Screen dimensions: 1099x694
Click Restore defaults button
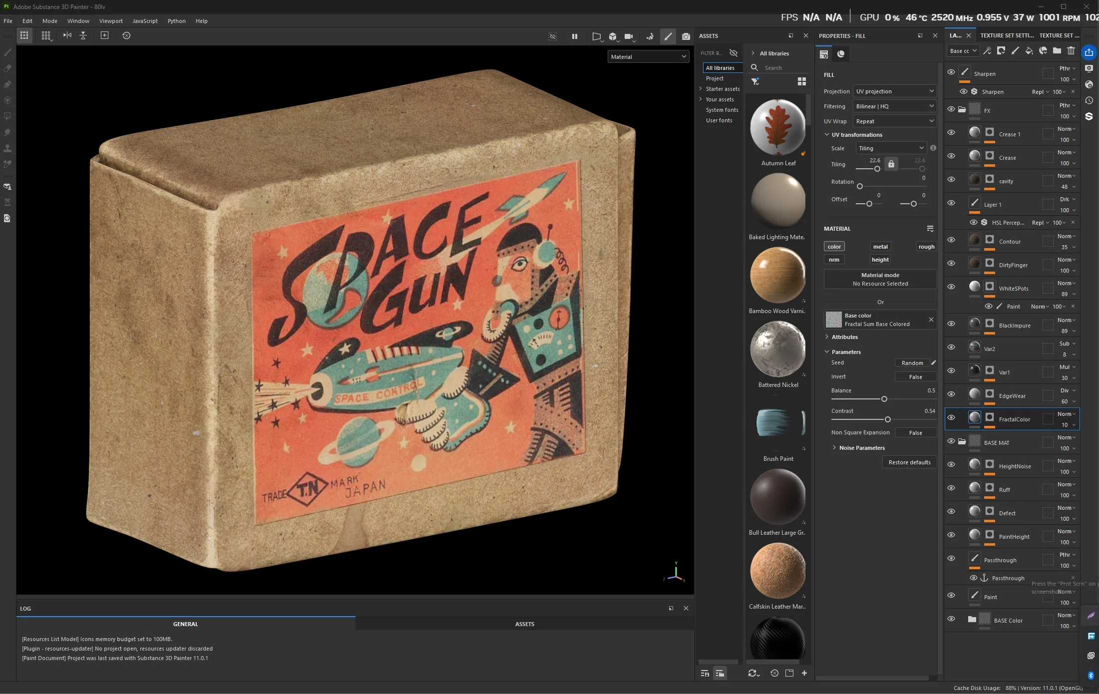[910, 462]
